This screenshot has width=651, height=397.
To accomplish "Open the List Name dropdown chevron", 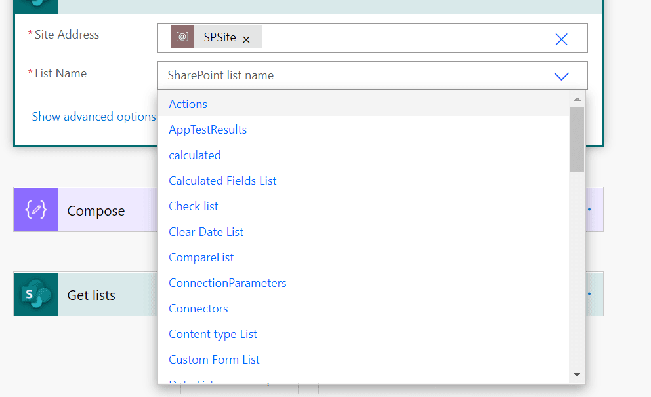I will pos(561,76).
